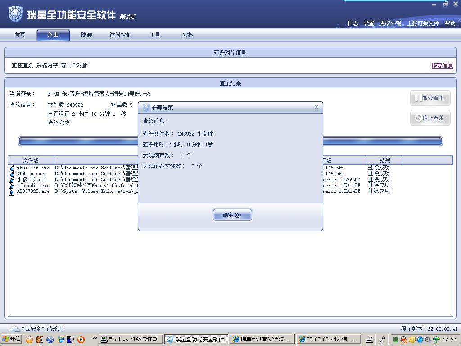
Task: Click the 暂停查杀 pause scan button
Action: tap(430, 98)
